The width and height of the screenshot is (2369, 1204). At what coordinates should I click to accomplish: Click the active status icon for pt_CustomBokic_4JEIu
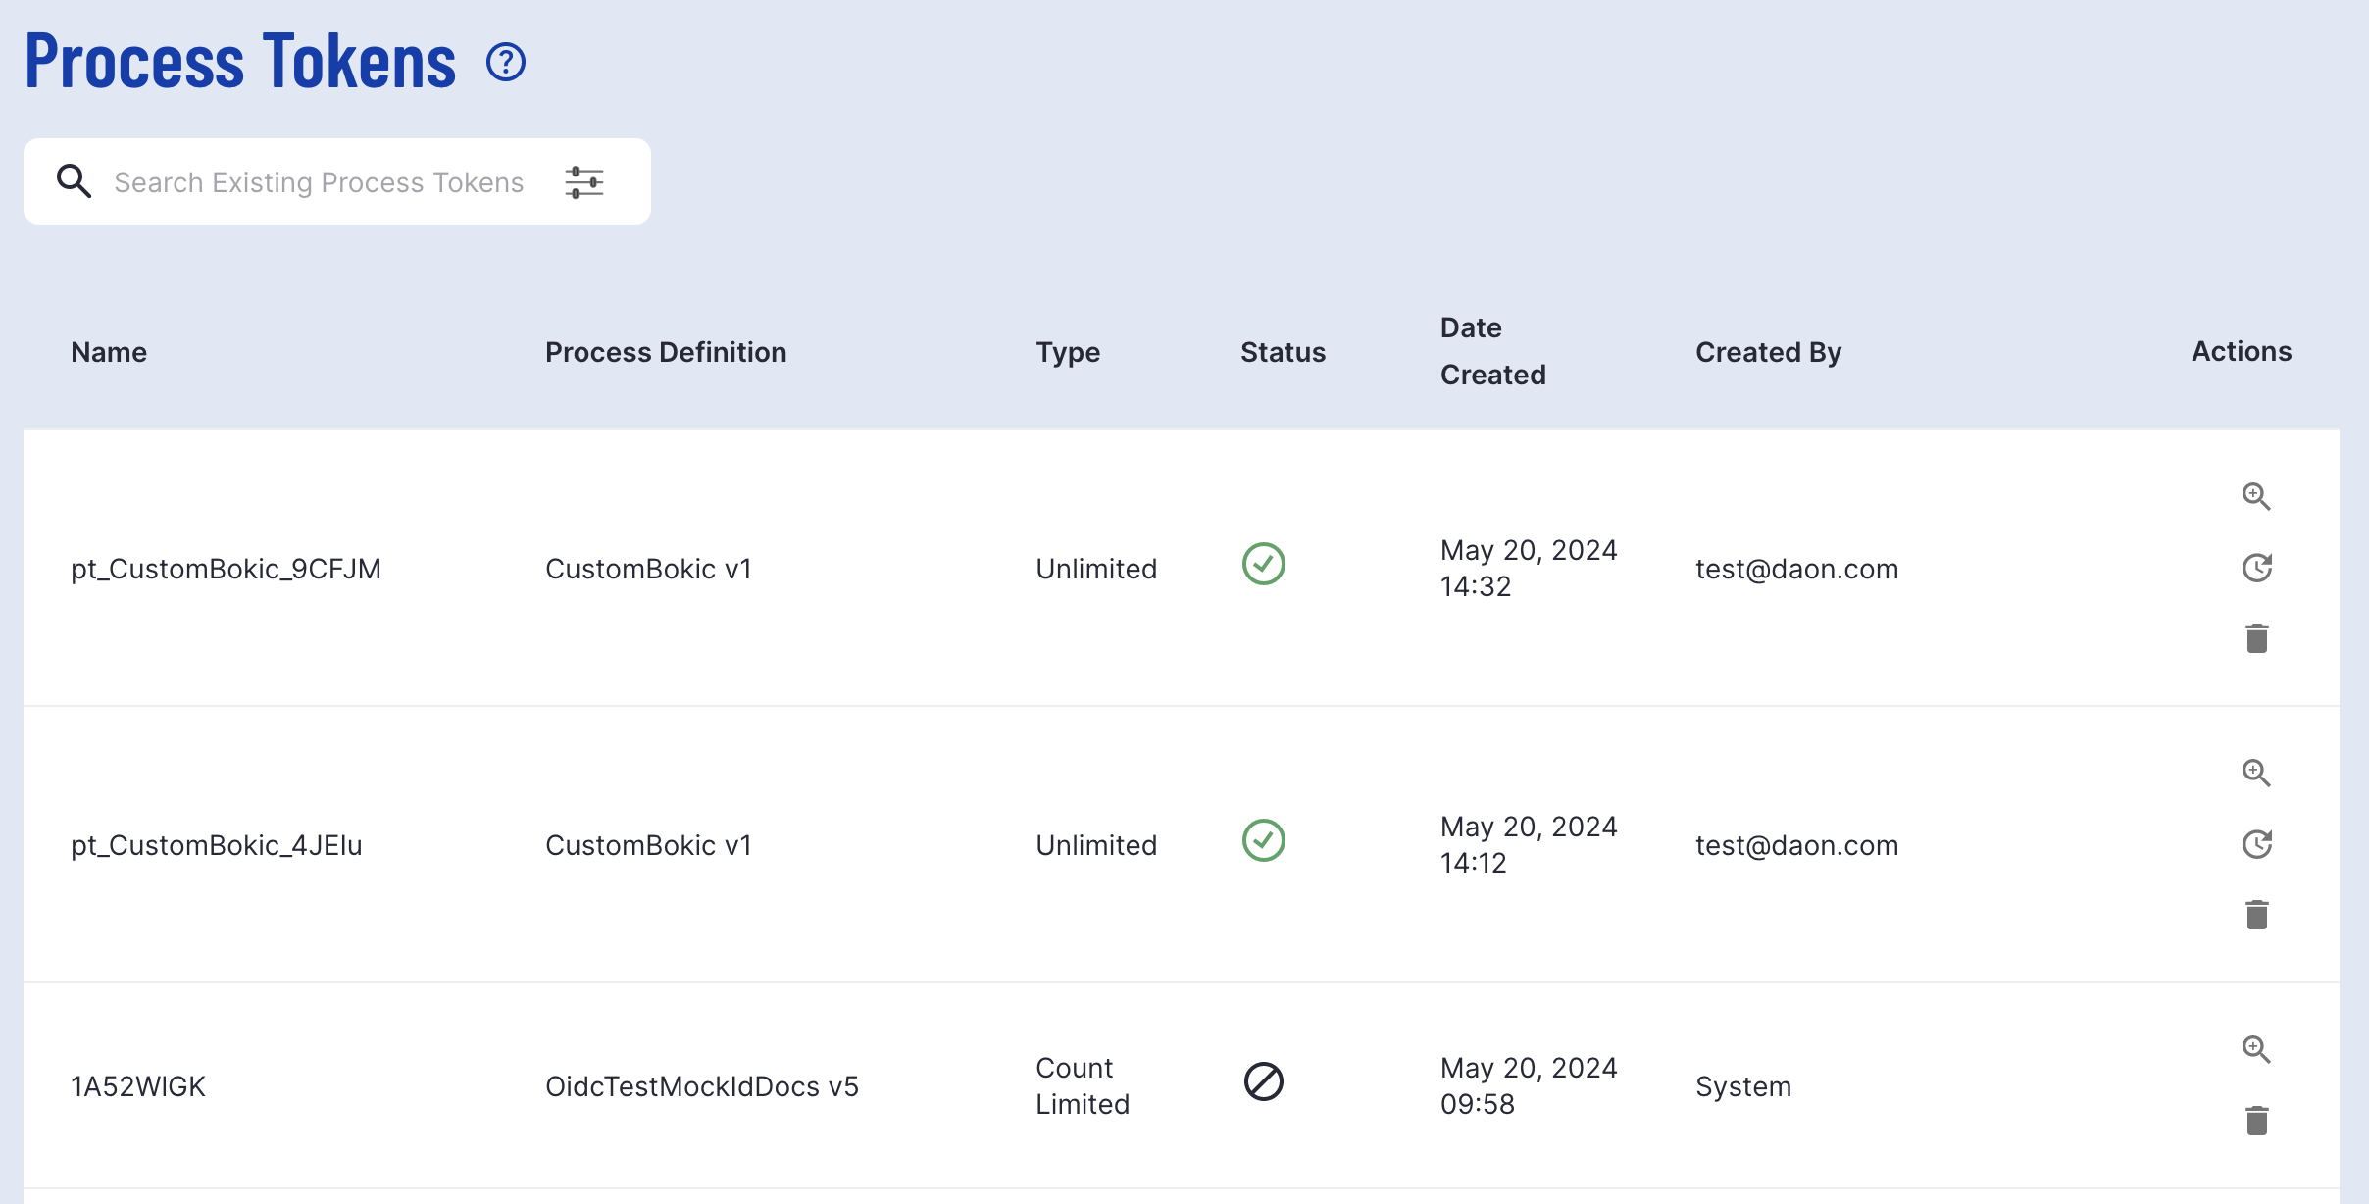1264,840
